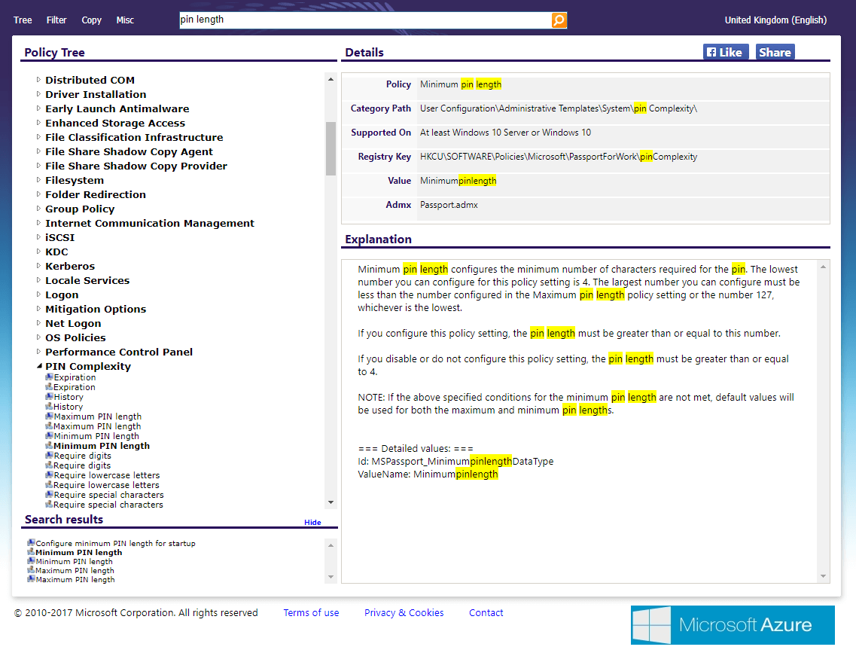Click inside the search input field
The width and height of the screenshot is (856, 656).
[361, 20]
